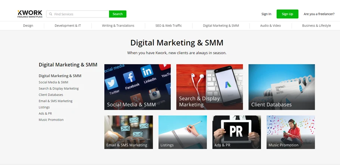Image resolution: width=340 pixels, height=165 pixels.
Task: Open the Search & Display Marketing tile
Action: click(210, 87)
